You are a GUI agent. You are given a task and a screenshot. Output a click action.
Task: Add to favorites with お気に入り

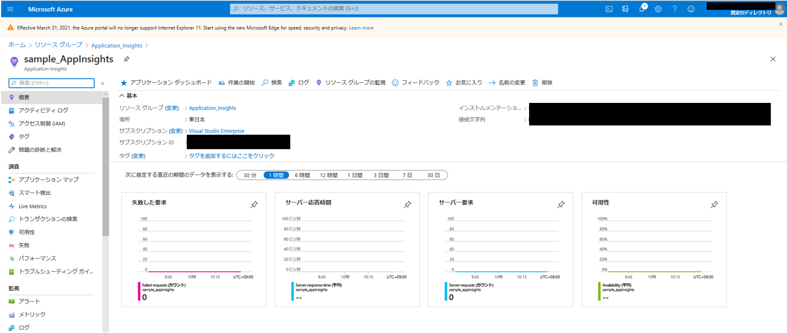[x=464, y=83]
